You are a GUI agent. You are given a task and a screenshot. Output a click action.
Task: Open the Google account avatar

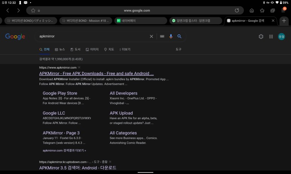pyautogui.click(x=281, y=37)
